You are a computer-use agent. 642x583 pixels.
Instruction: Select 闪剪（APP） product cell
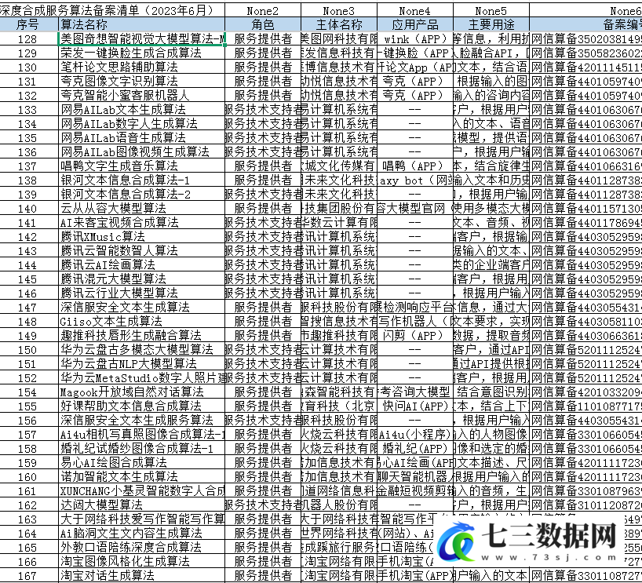pyautogui.click(x=415, y=336)
